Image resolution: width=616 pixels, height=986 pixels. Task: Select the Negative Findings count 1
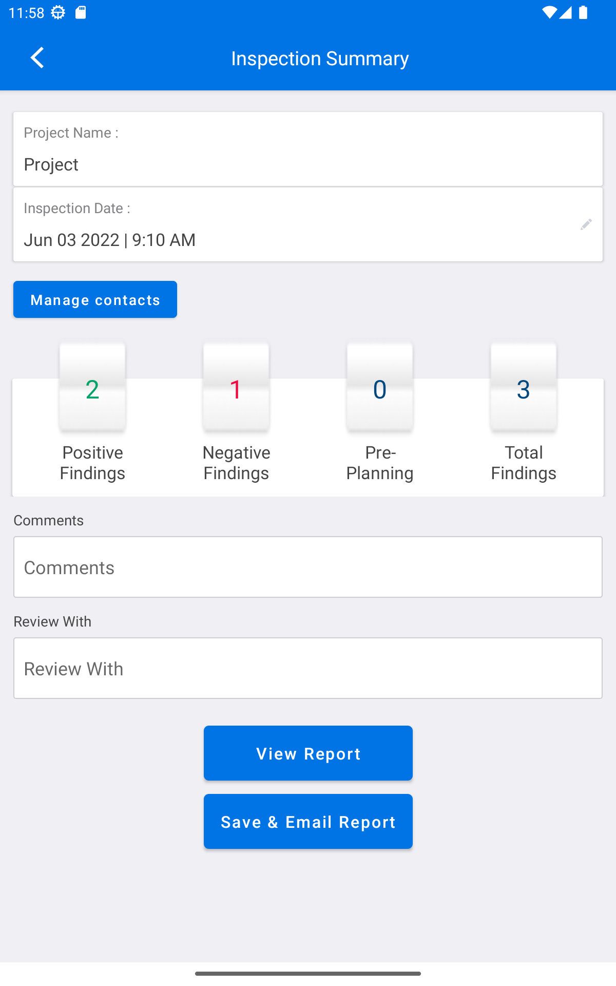click(x=236, y=389)
